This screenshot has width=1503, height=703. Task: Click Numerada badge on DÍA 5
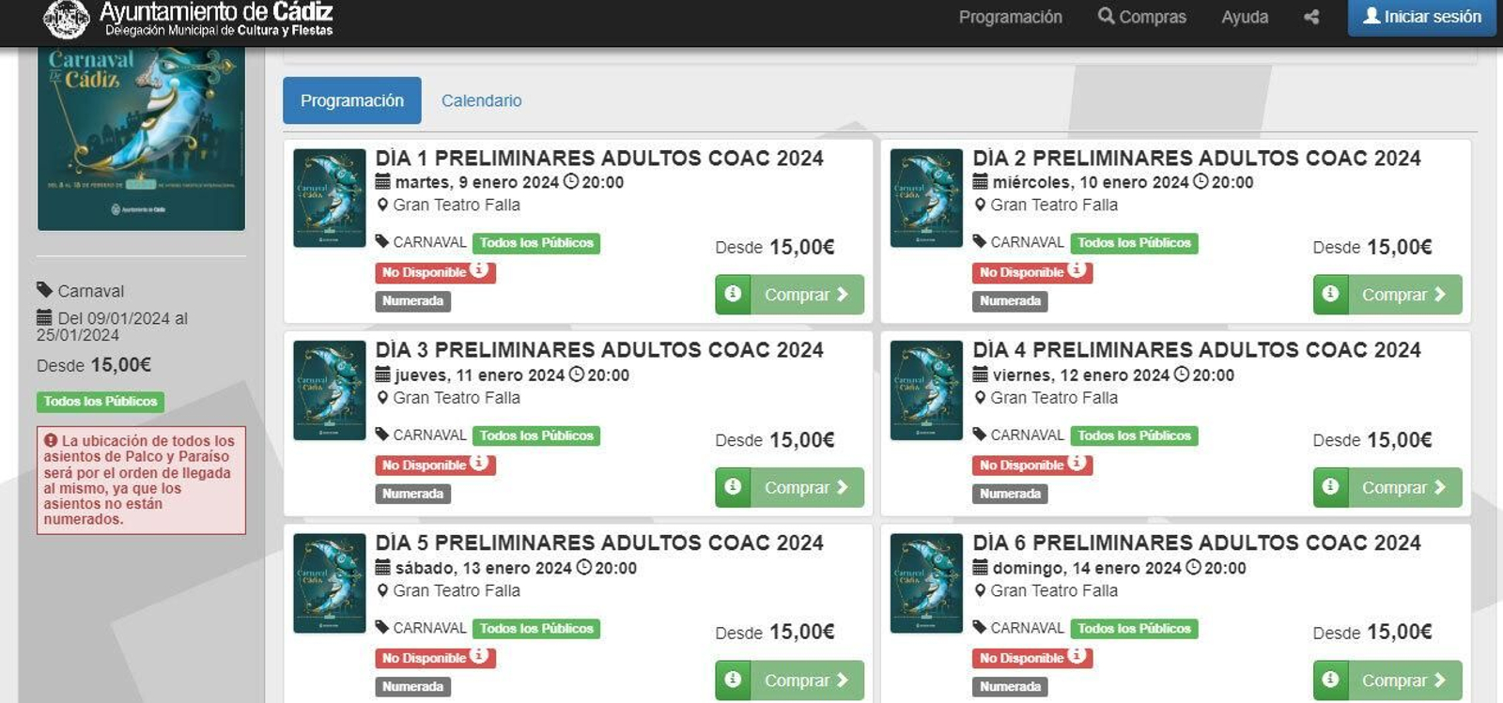coord(413,687)
